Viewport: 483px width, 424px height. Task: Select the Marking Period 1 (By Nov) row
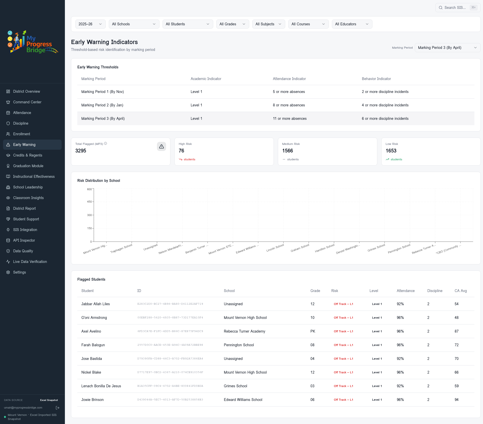tap(276, 92)
